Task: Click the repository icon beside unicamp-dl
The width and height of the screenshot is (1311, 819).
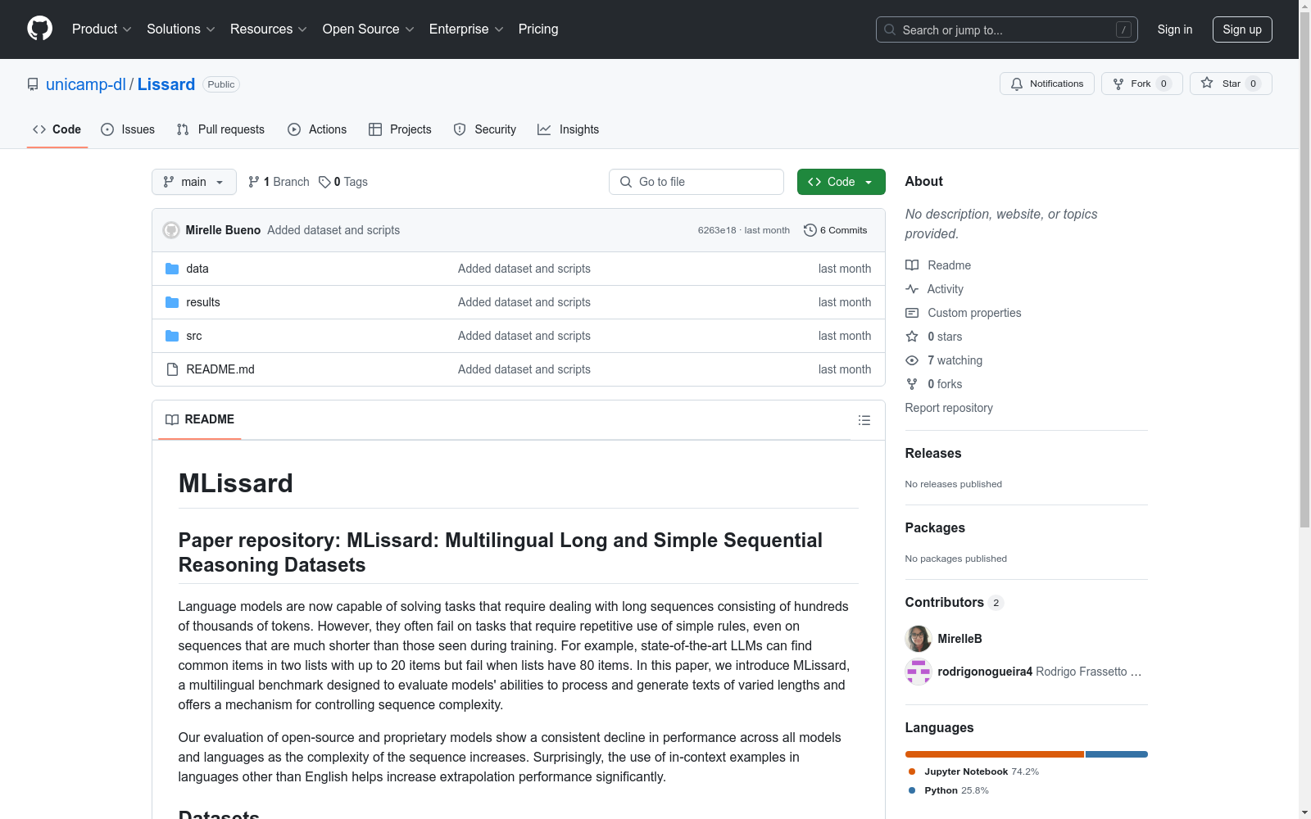Action: [33, 84]
